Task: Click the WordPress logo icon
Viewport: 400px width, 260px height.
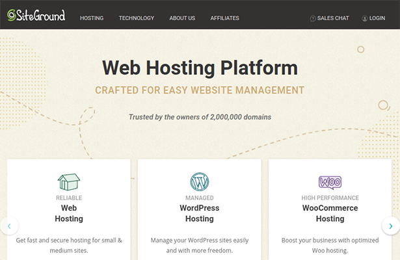Action: (200, 182)
